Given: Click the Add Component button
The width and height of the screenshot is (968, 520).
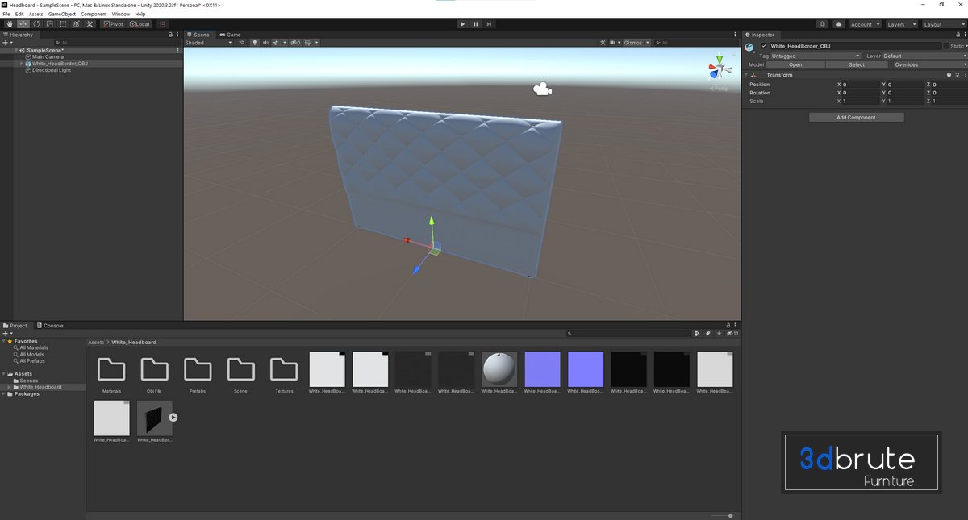Looking at the screenshot, I should (x=856, y=118).
